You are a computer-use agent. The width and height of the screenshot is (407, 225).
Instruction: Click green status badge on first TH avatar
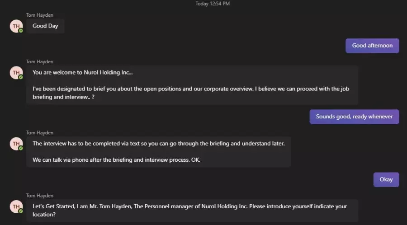click(21, 31)
